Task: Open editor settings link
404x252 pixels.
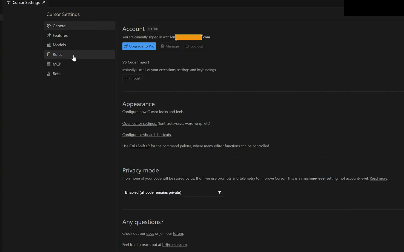Action: point(139,123)
